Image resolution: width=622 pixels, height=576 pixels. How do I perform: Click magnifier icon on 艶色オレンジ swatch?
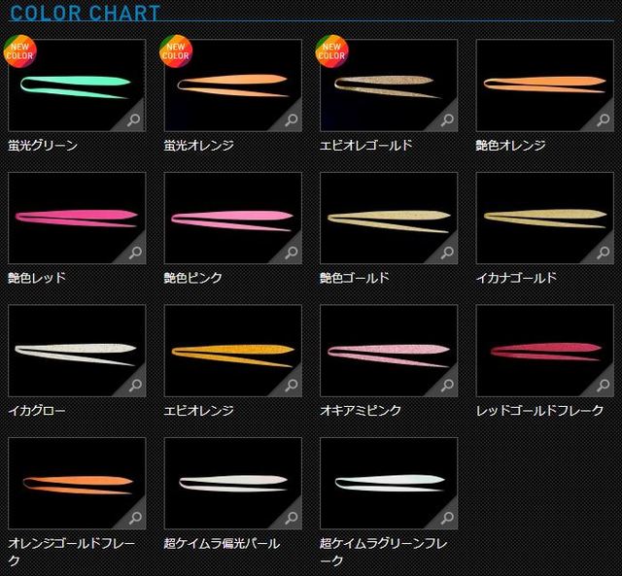click(604, 119)
